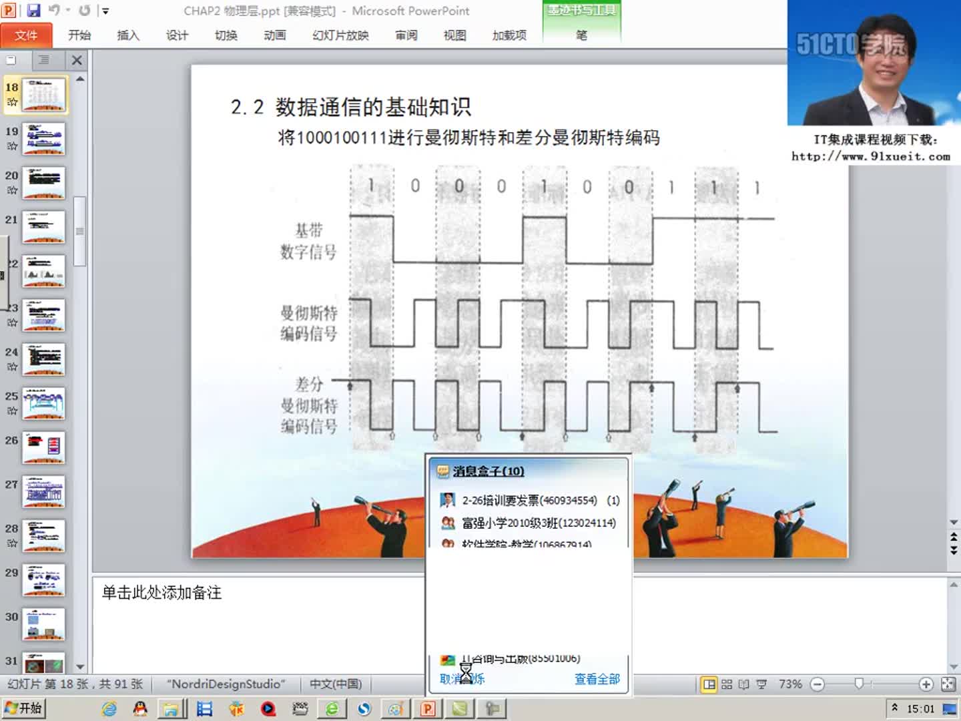Open the 动画 animations tab
This screenshot has height=721, width=961.
pyautogui.click(x=274, y=35)
